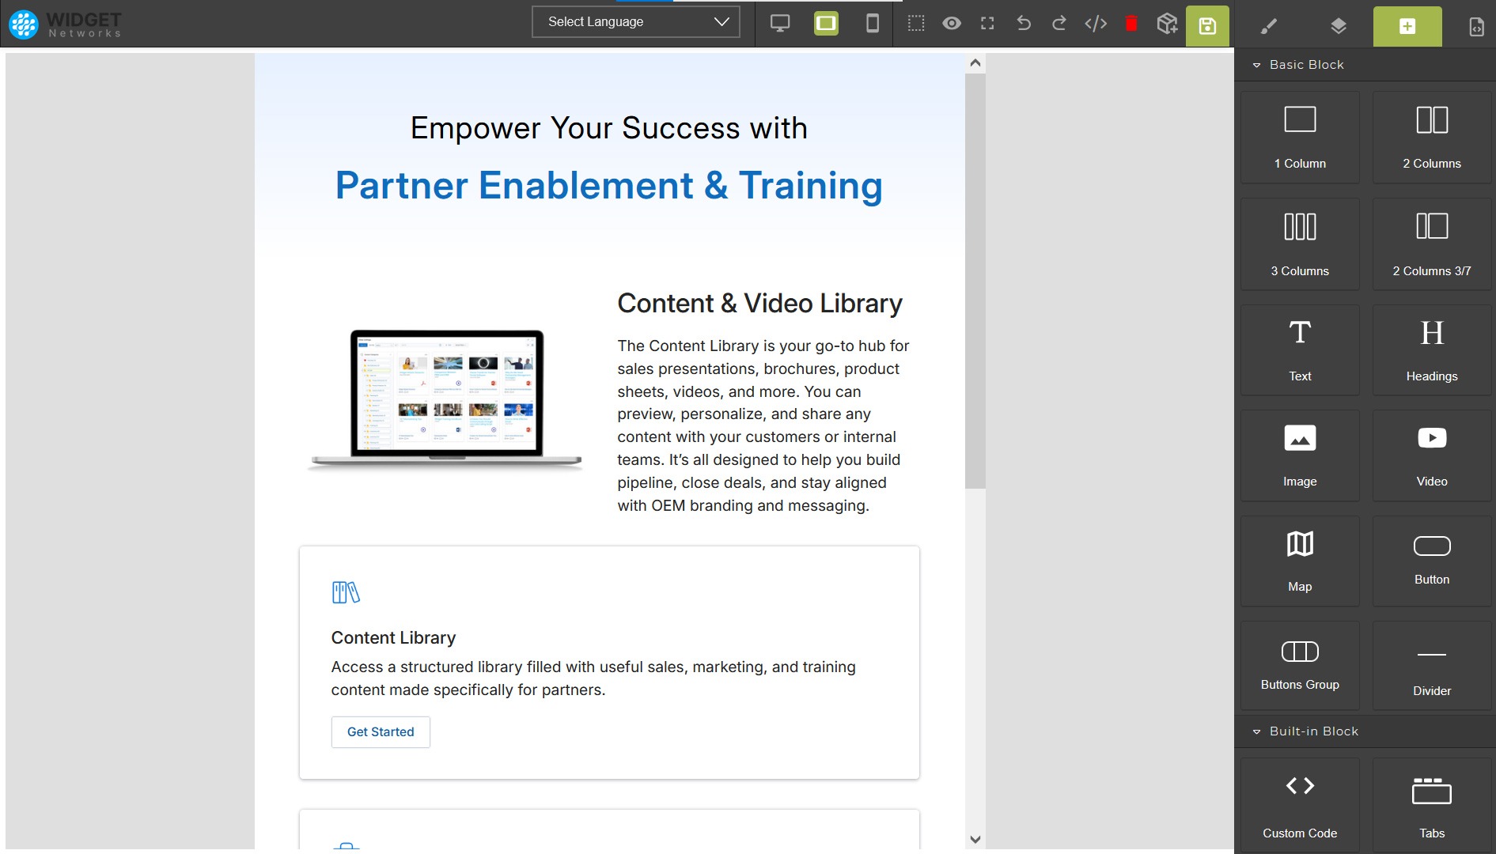The height and width of the screenshot is (854, 1496).
Task: Select the Video block
Action: [1432, 455]
